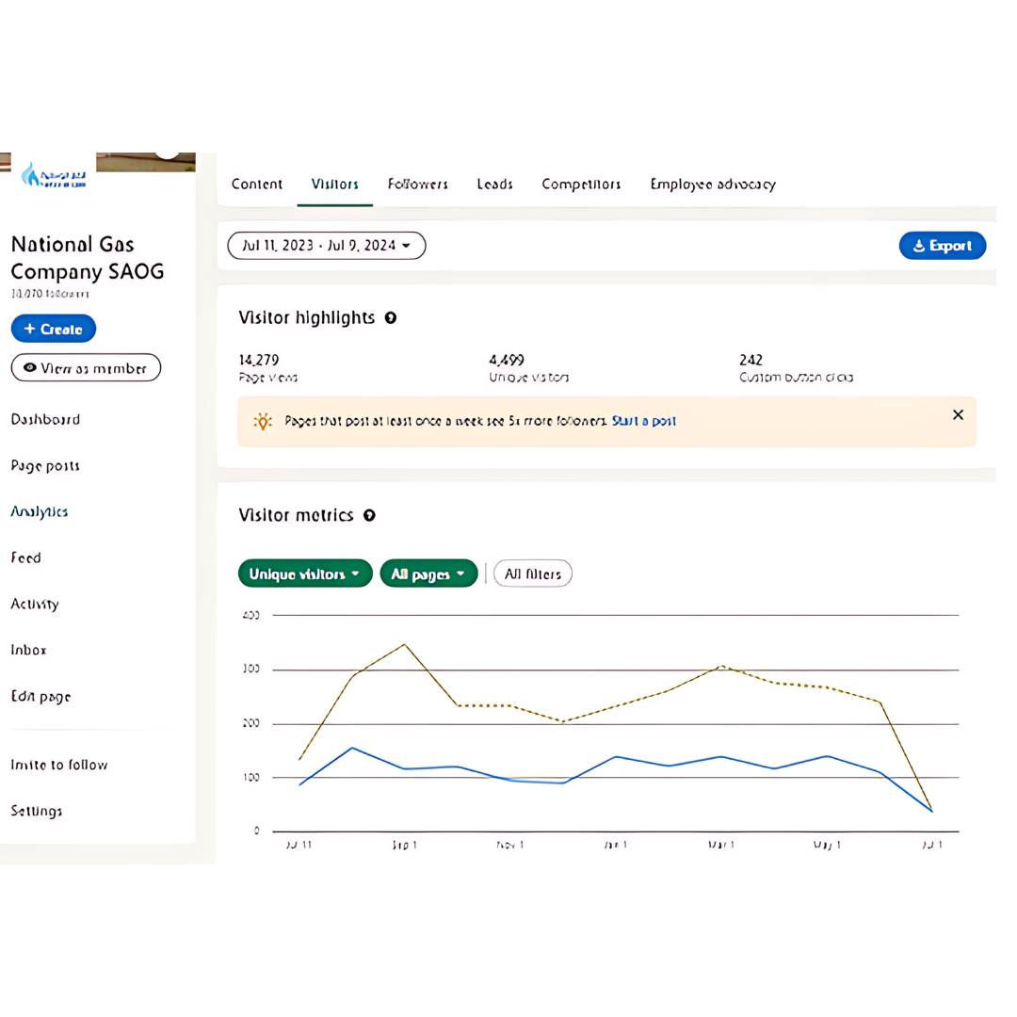This screenshot has width=1017, height=1017.
Task: Click the Mar 1 label on chart axis
Action: (x=720, y=847)
